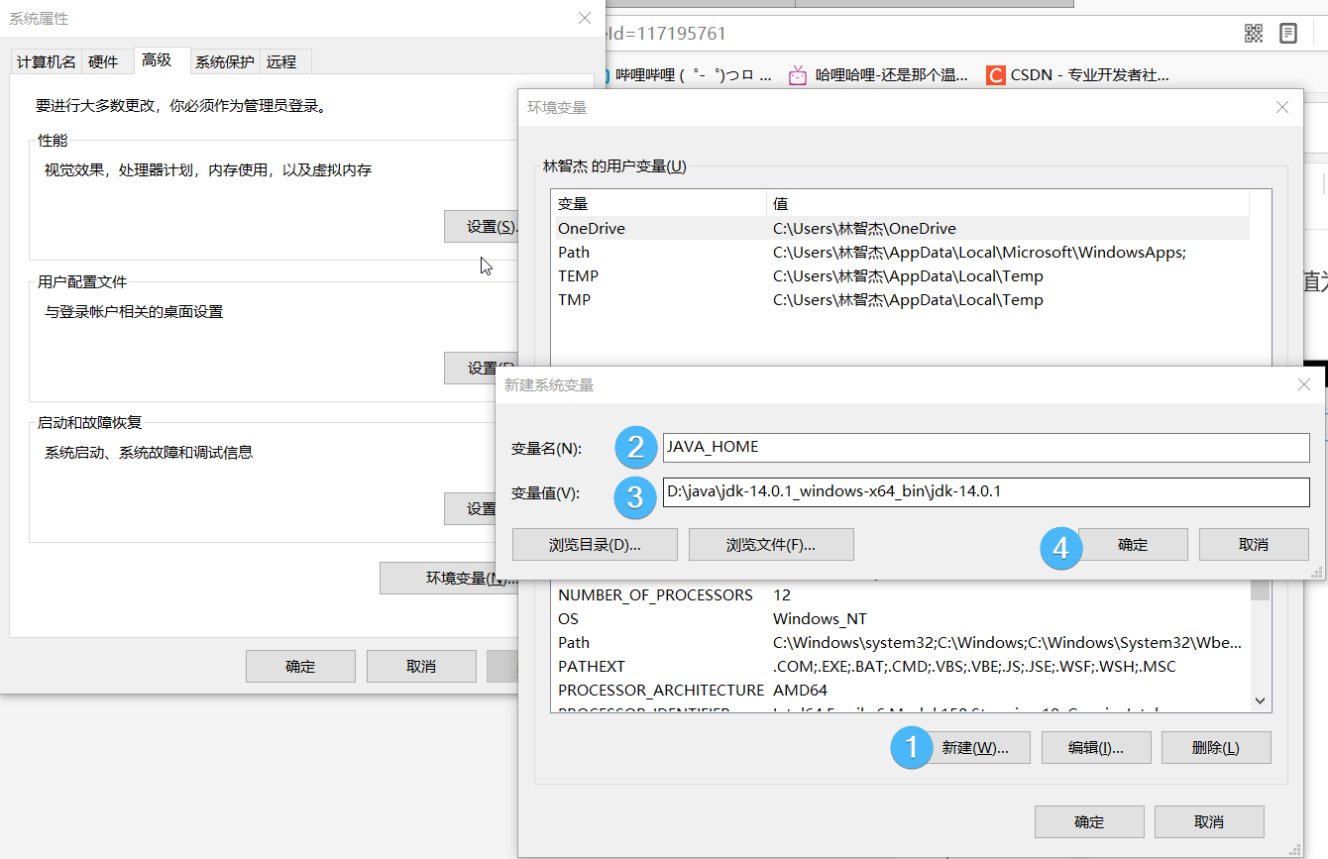Select the user Path variable row
Viewport: 1328px width, 859px height.
(x=900, y=252)
